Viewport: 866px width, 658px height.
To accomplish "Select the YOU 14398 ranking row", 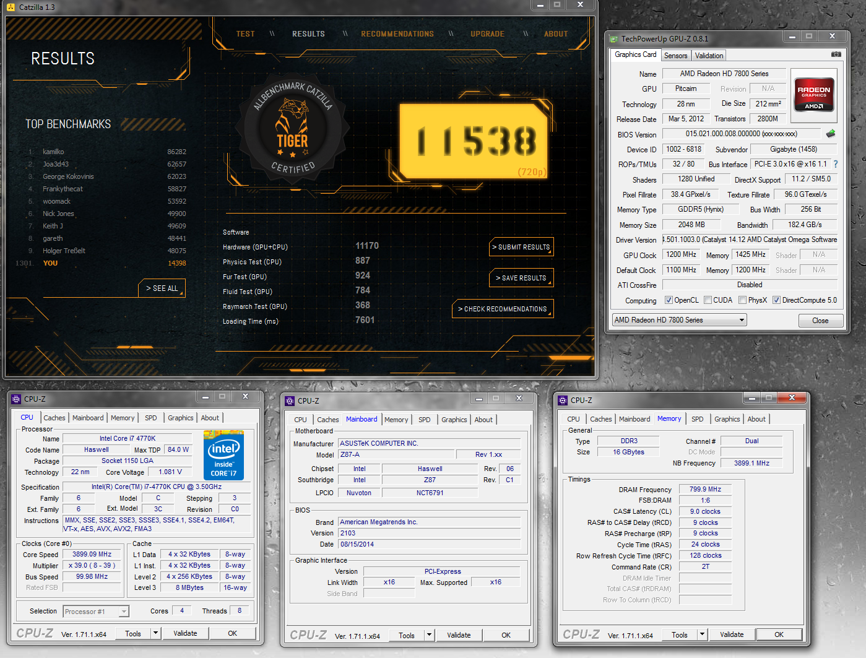I will (102, 263).
